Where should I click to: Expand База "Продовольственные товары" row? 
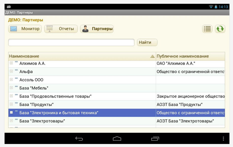(x=11, y=96)
